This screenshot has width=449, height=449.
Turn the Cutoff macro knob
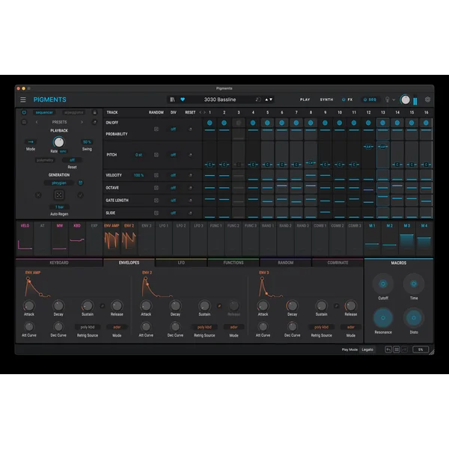point(383,284)
